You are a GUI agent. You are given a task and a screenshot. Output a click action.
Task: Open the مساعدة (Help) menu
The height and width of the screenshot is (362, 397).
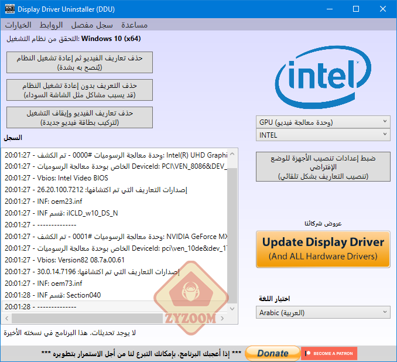[x=134, y=25]
